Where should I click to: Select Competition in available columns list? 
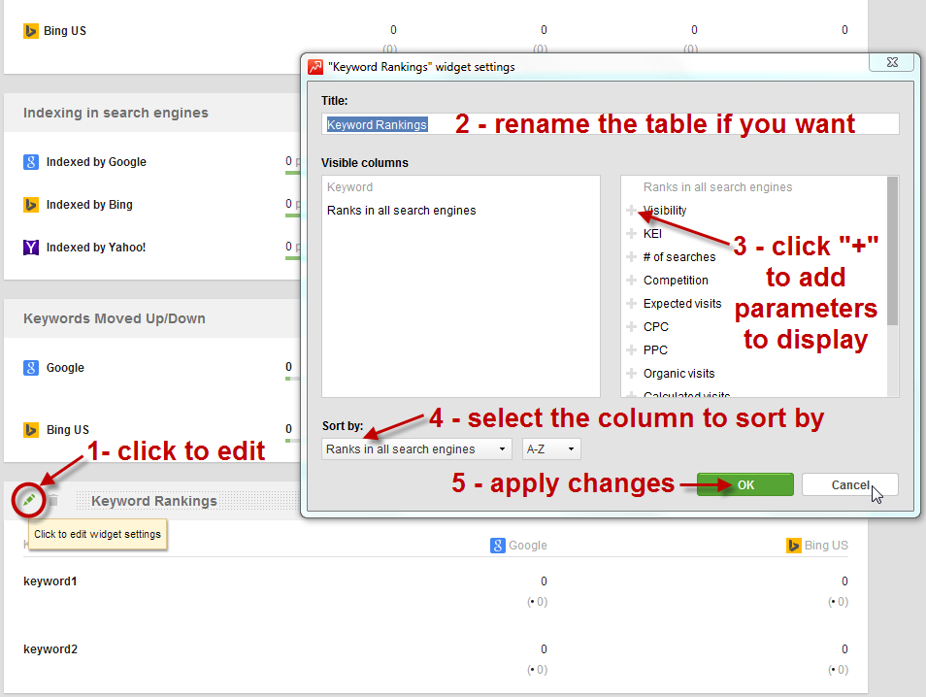pyautogui.click(x=676, y=280)
